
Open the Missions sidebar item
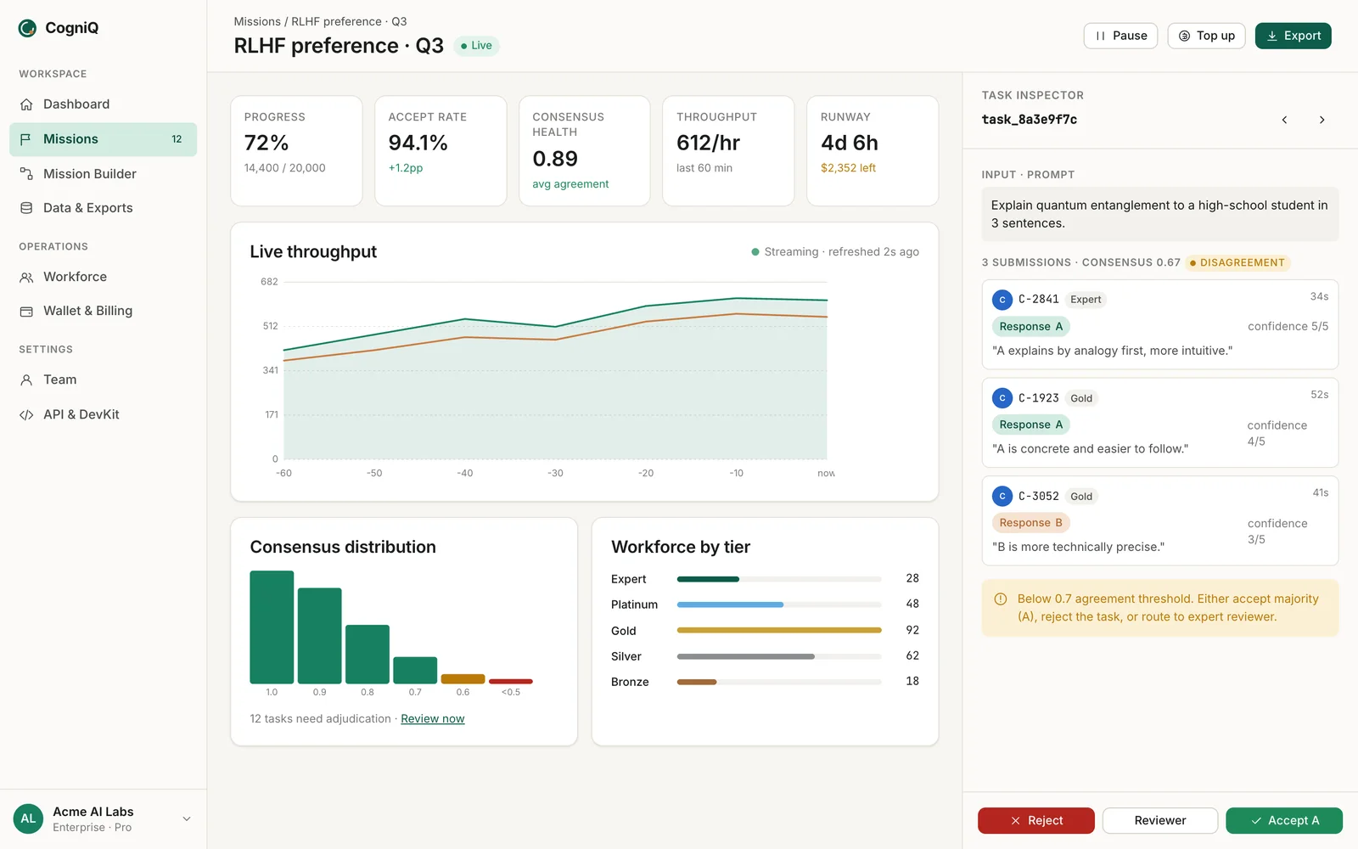[x=103, y=139]
